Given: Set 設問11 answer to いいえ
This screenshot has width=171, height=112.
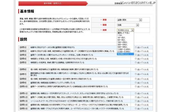Looking at the screenshot, I should [142, 93].
